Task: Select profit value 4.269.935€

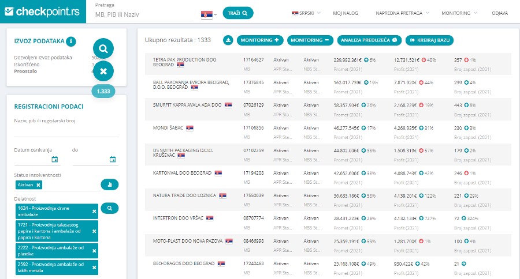Action: pyautogui.click(x=405, y=128)
